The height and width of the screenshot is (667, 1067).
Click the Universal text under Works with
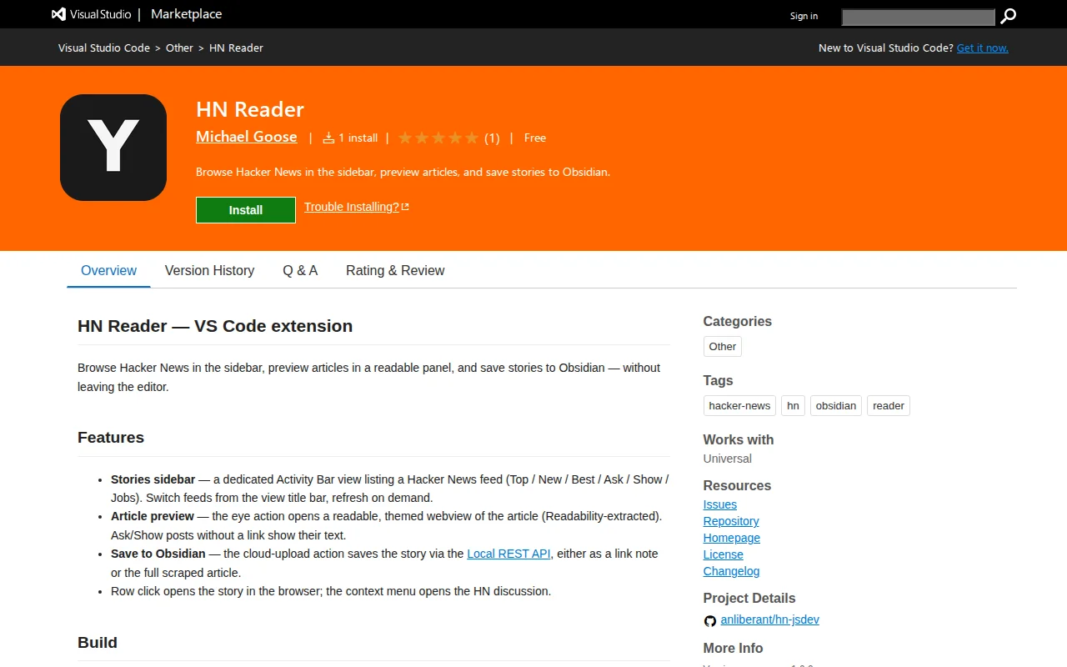tap(728, 459)
